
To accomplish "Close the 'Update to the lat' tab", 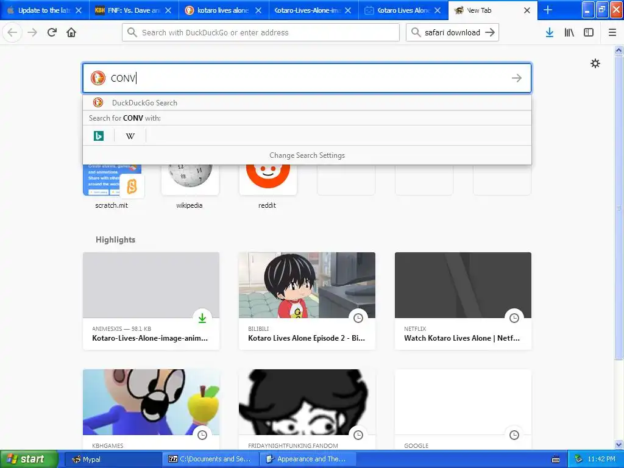I will [x=79, y=10].
